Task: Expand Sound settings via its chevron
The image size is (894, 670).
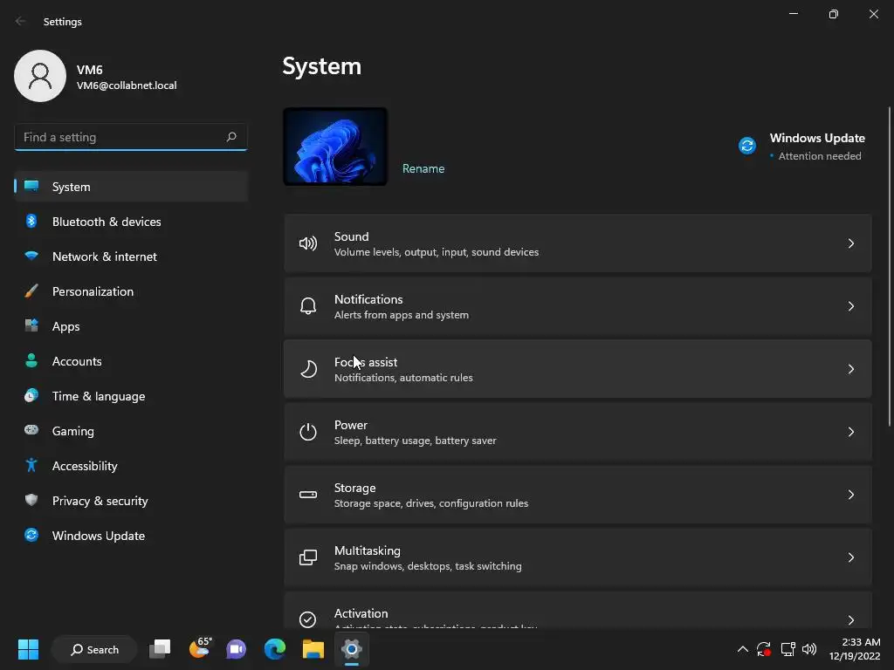Action: [x=850, y=244]
